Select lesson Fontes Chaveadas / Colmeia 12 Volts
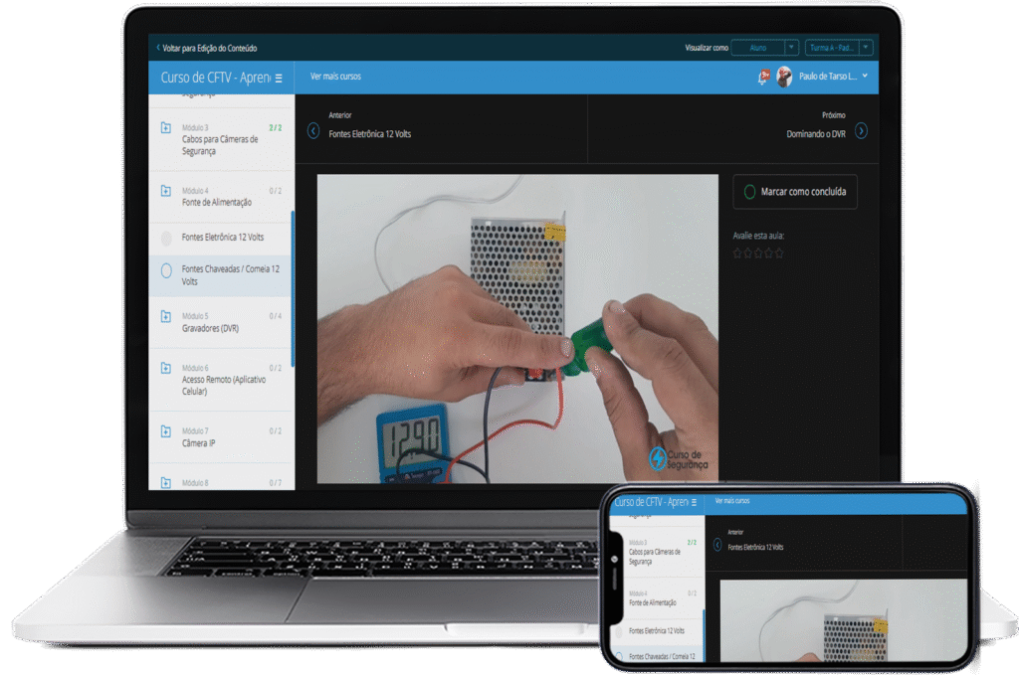This screenshot has width=1019, height=675. click(221, 275)
